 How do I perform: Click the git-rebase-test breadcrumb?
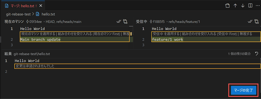(x=18, y=14)
